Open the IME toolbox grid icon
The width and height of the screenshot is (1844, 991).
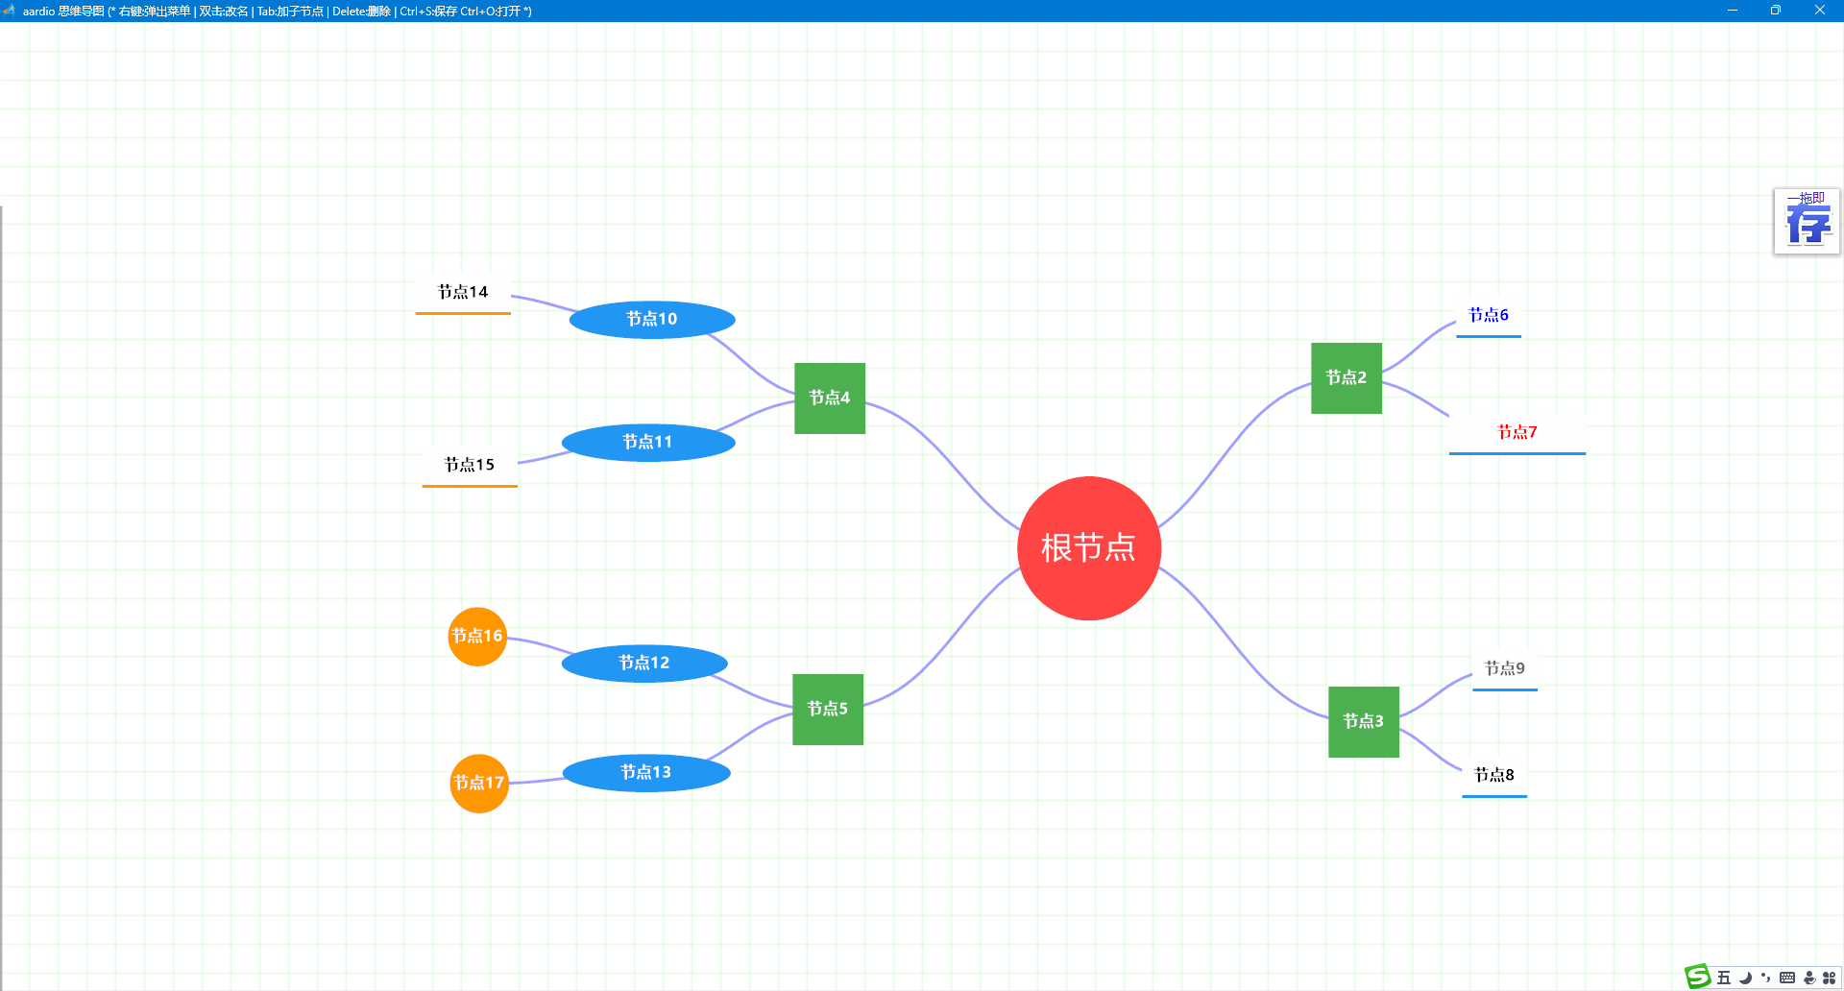click(x=1830, y=978)
